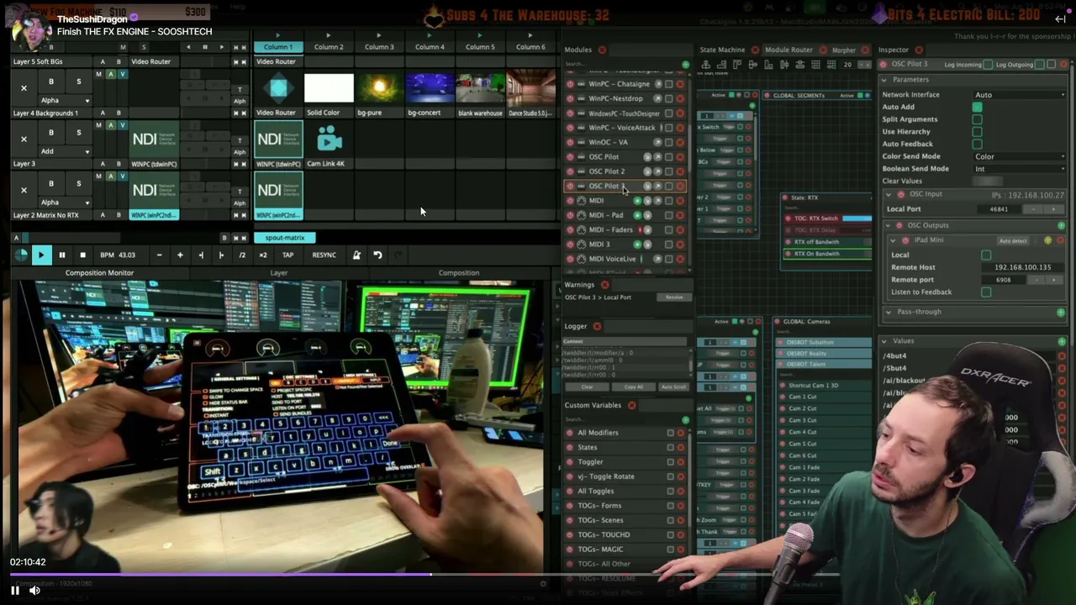Uncheck the Auto Add parameter
This screenshot has height=605, width=1076.
click(977, 107)
